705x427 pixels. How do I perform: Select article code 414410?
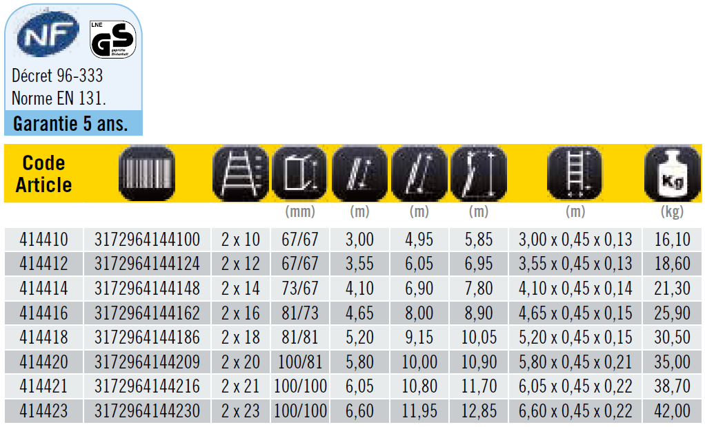(x=43, y=239)
